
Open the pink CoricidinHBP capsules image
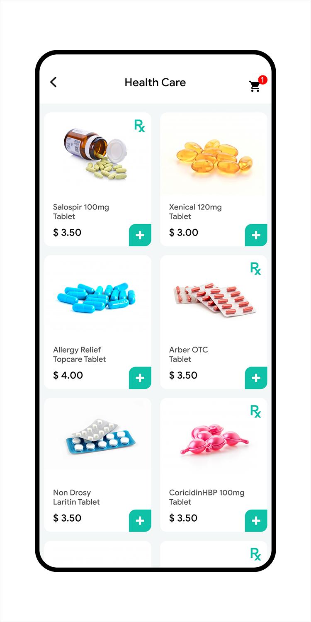(x=214, y=440)
